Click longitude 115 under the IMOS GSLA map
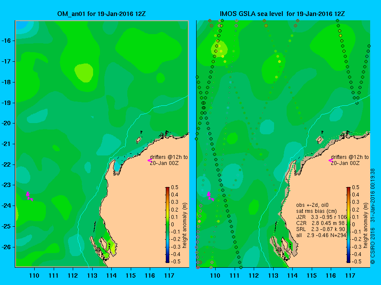 click(x=312, y=275)
